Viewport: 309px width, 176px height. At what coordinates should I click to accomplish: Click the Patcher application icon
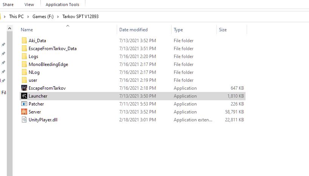tap(24, 104)
